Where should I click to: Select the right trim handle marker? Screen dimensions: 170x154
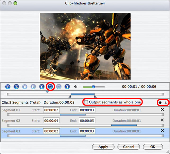pyautogui.click(x=95, y=96)
